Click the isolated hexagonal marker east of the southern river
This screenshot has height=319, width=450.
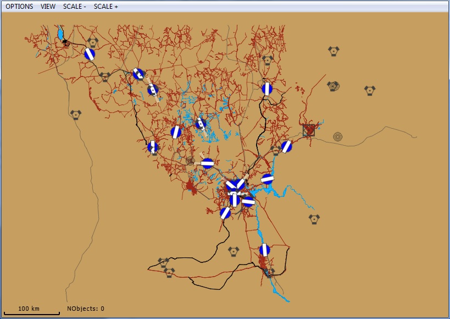click(314, 219)
